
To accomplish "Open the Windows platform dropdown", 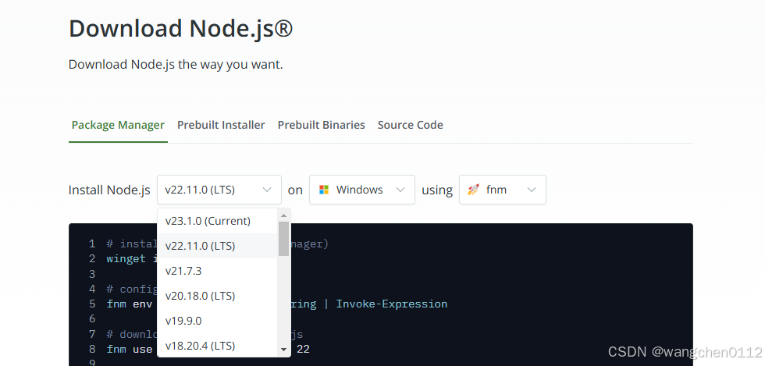I will 362,190.
